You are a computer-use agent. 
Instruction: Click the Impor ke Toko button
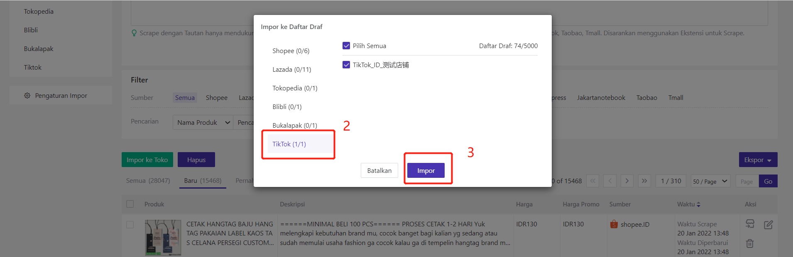coord(147,160)
